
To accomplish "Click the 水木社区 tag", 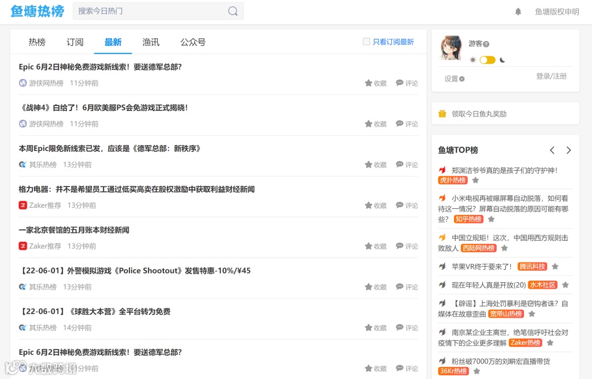I will pos(543,285).
